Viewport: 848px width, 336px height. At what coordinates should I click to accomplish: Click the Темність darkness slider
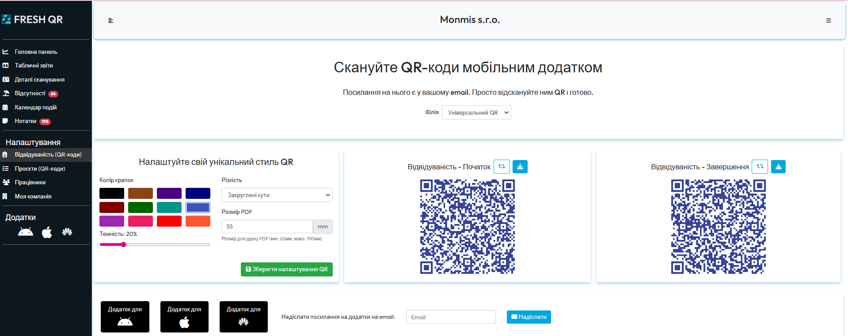(155, 244)
